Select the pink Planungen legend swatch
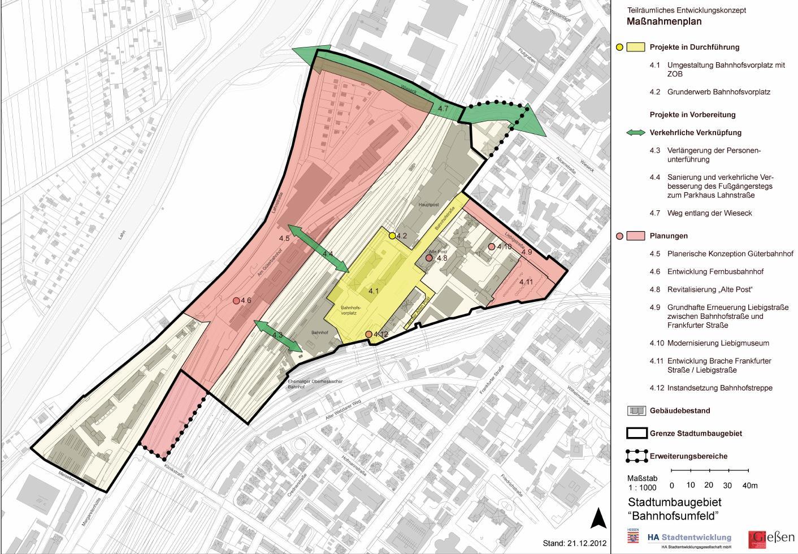The image size is (798, 554). click(637, 236)
